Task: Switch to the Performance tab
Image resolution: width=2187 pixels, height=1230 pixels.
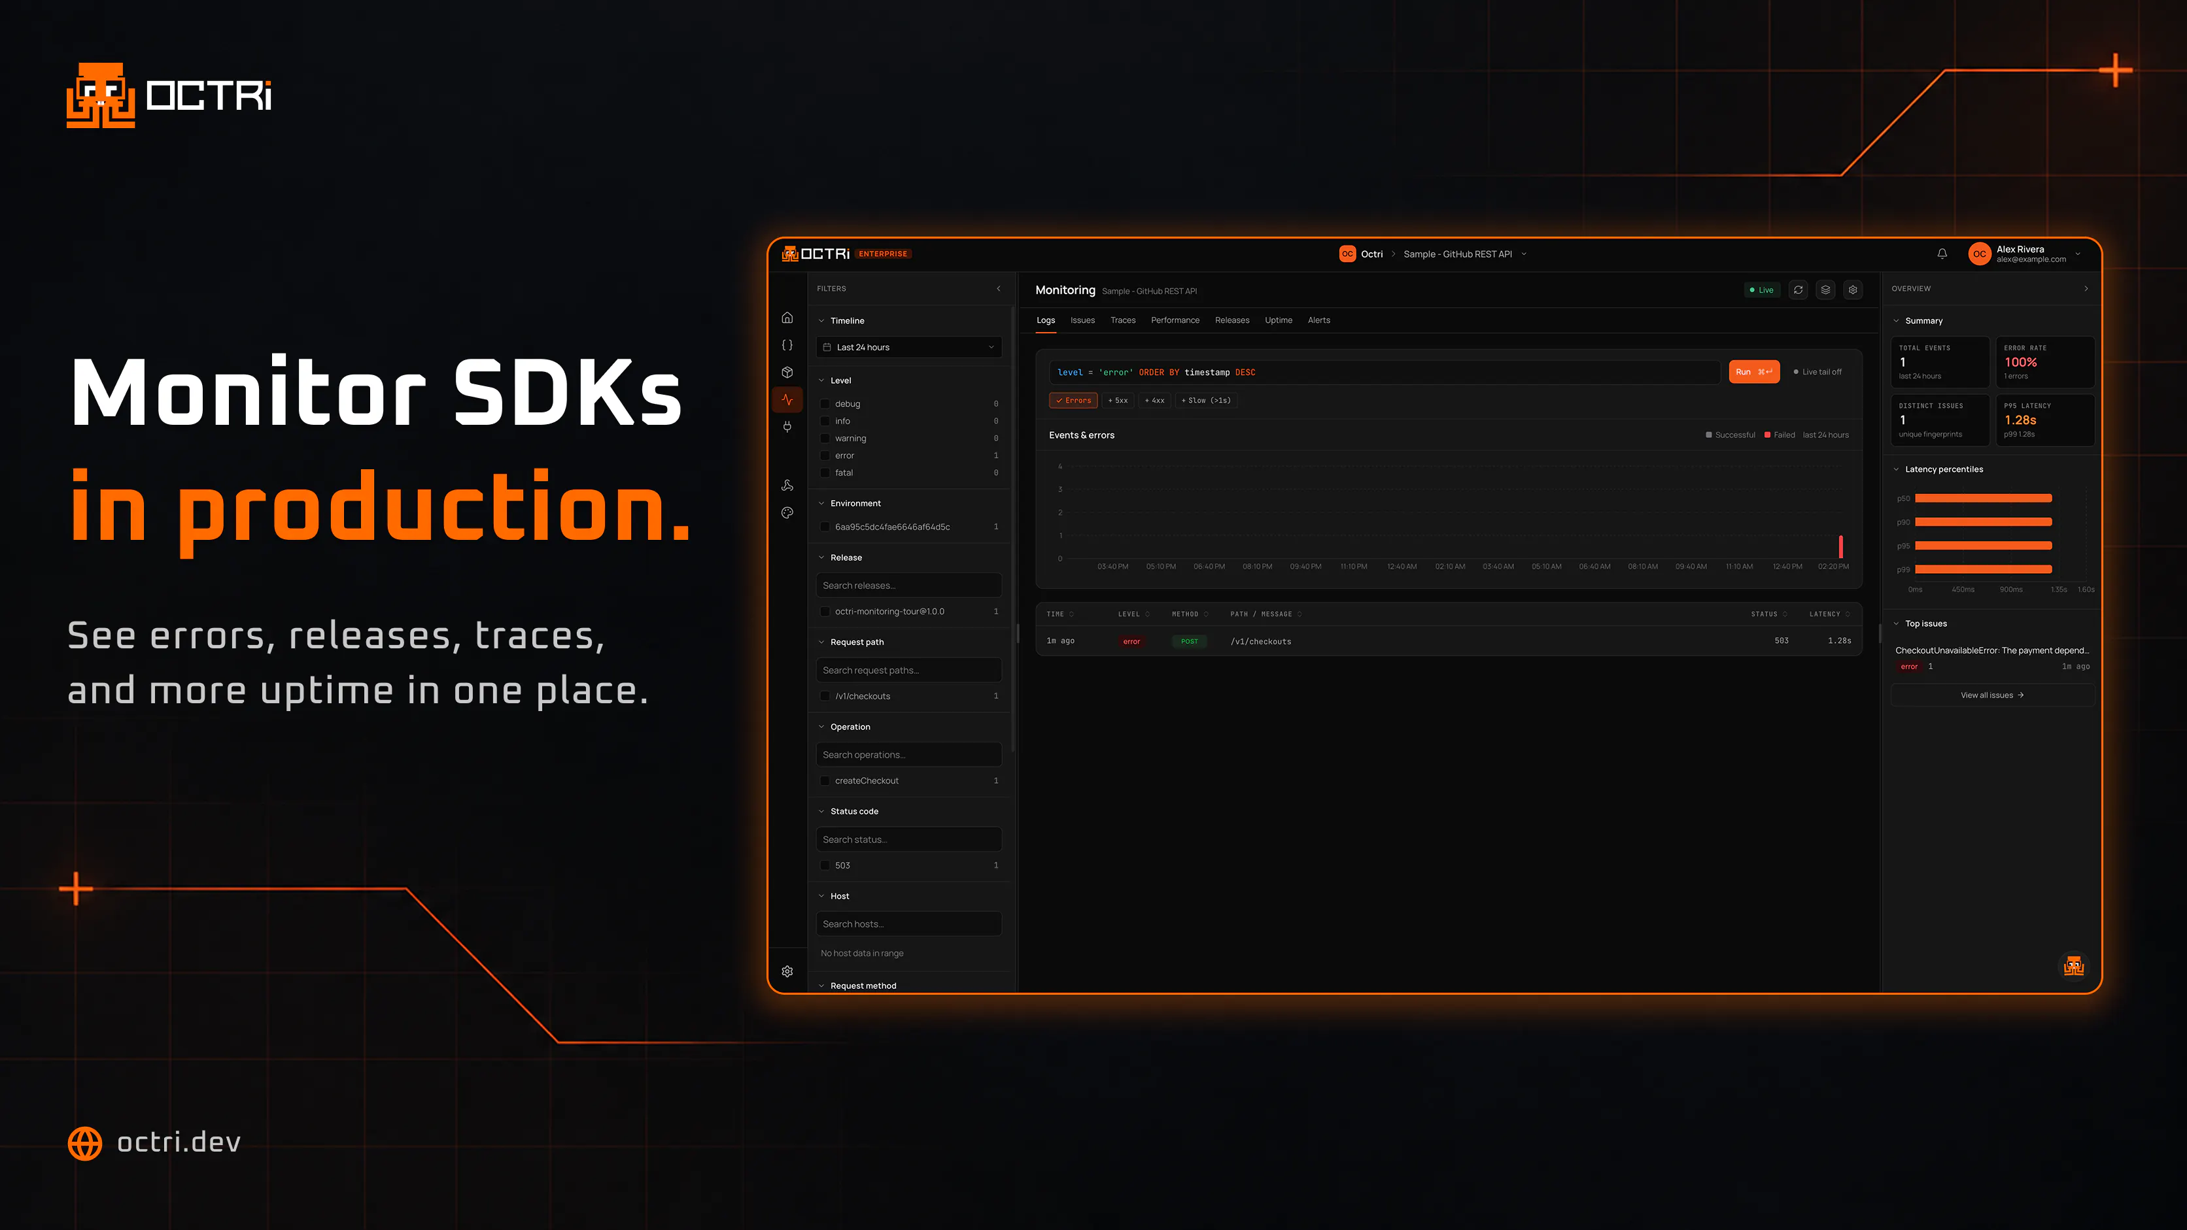Action: point(1175,320)
